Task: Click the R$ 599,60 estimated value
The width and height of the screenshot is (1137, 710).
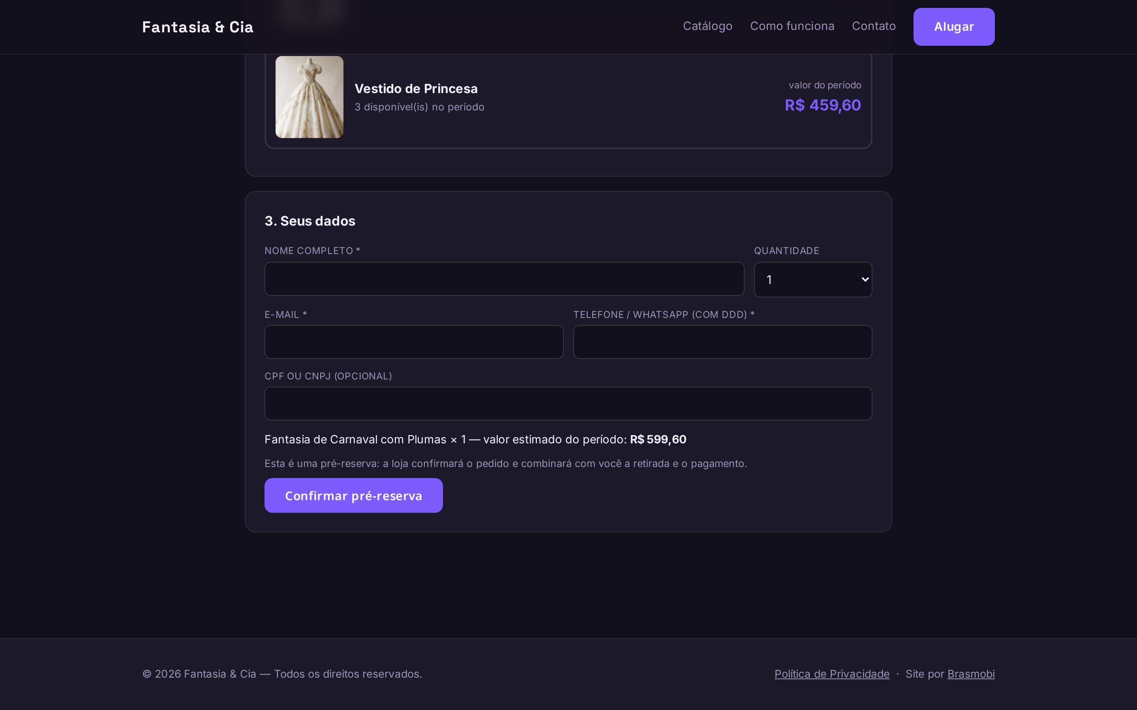Action: tap(658, 439)
